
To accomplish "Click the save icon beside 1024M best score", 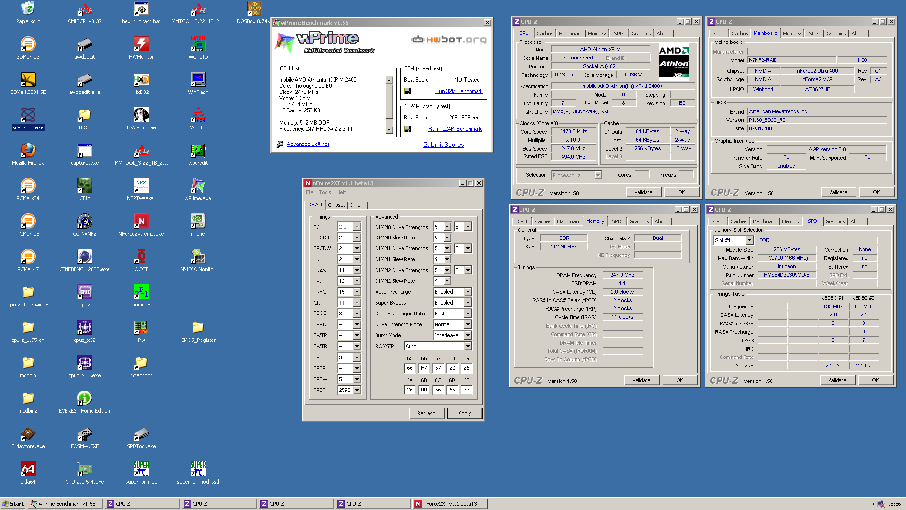I will tap(407, 129).
